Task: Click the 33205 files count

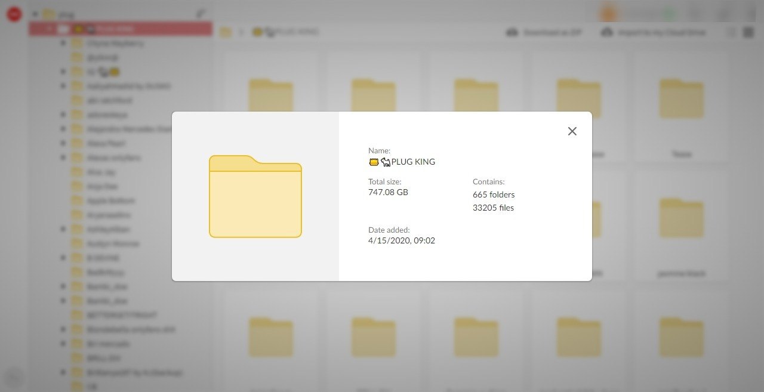Action: 493,208
